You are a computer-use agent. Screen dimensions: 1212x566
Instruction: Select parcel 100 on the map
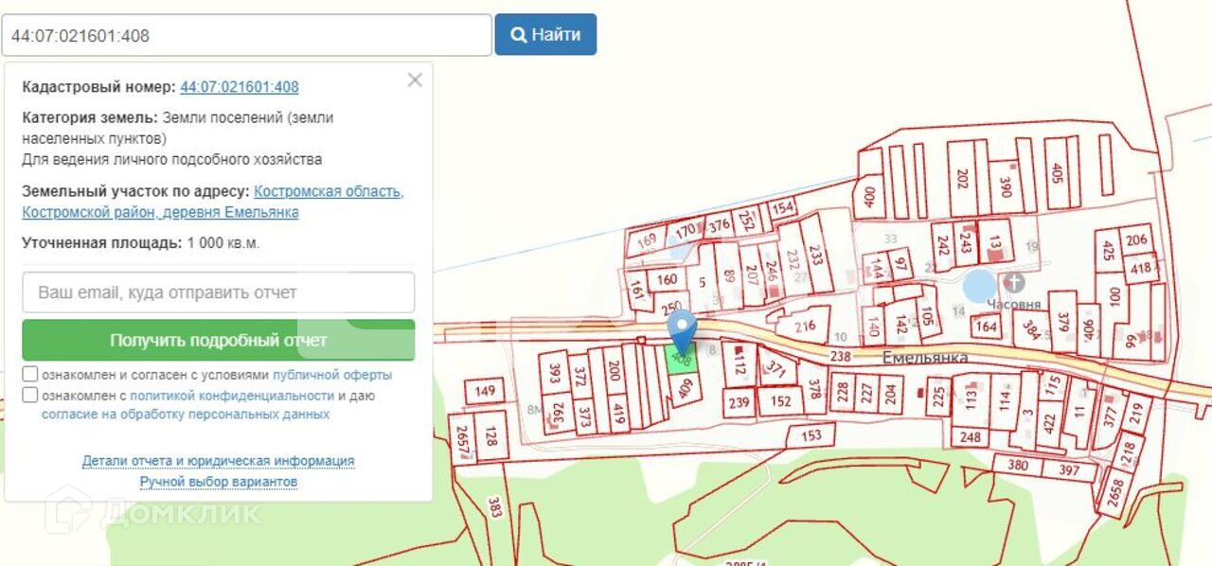click(x=1114, y=295)
